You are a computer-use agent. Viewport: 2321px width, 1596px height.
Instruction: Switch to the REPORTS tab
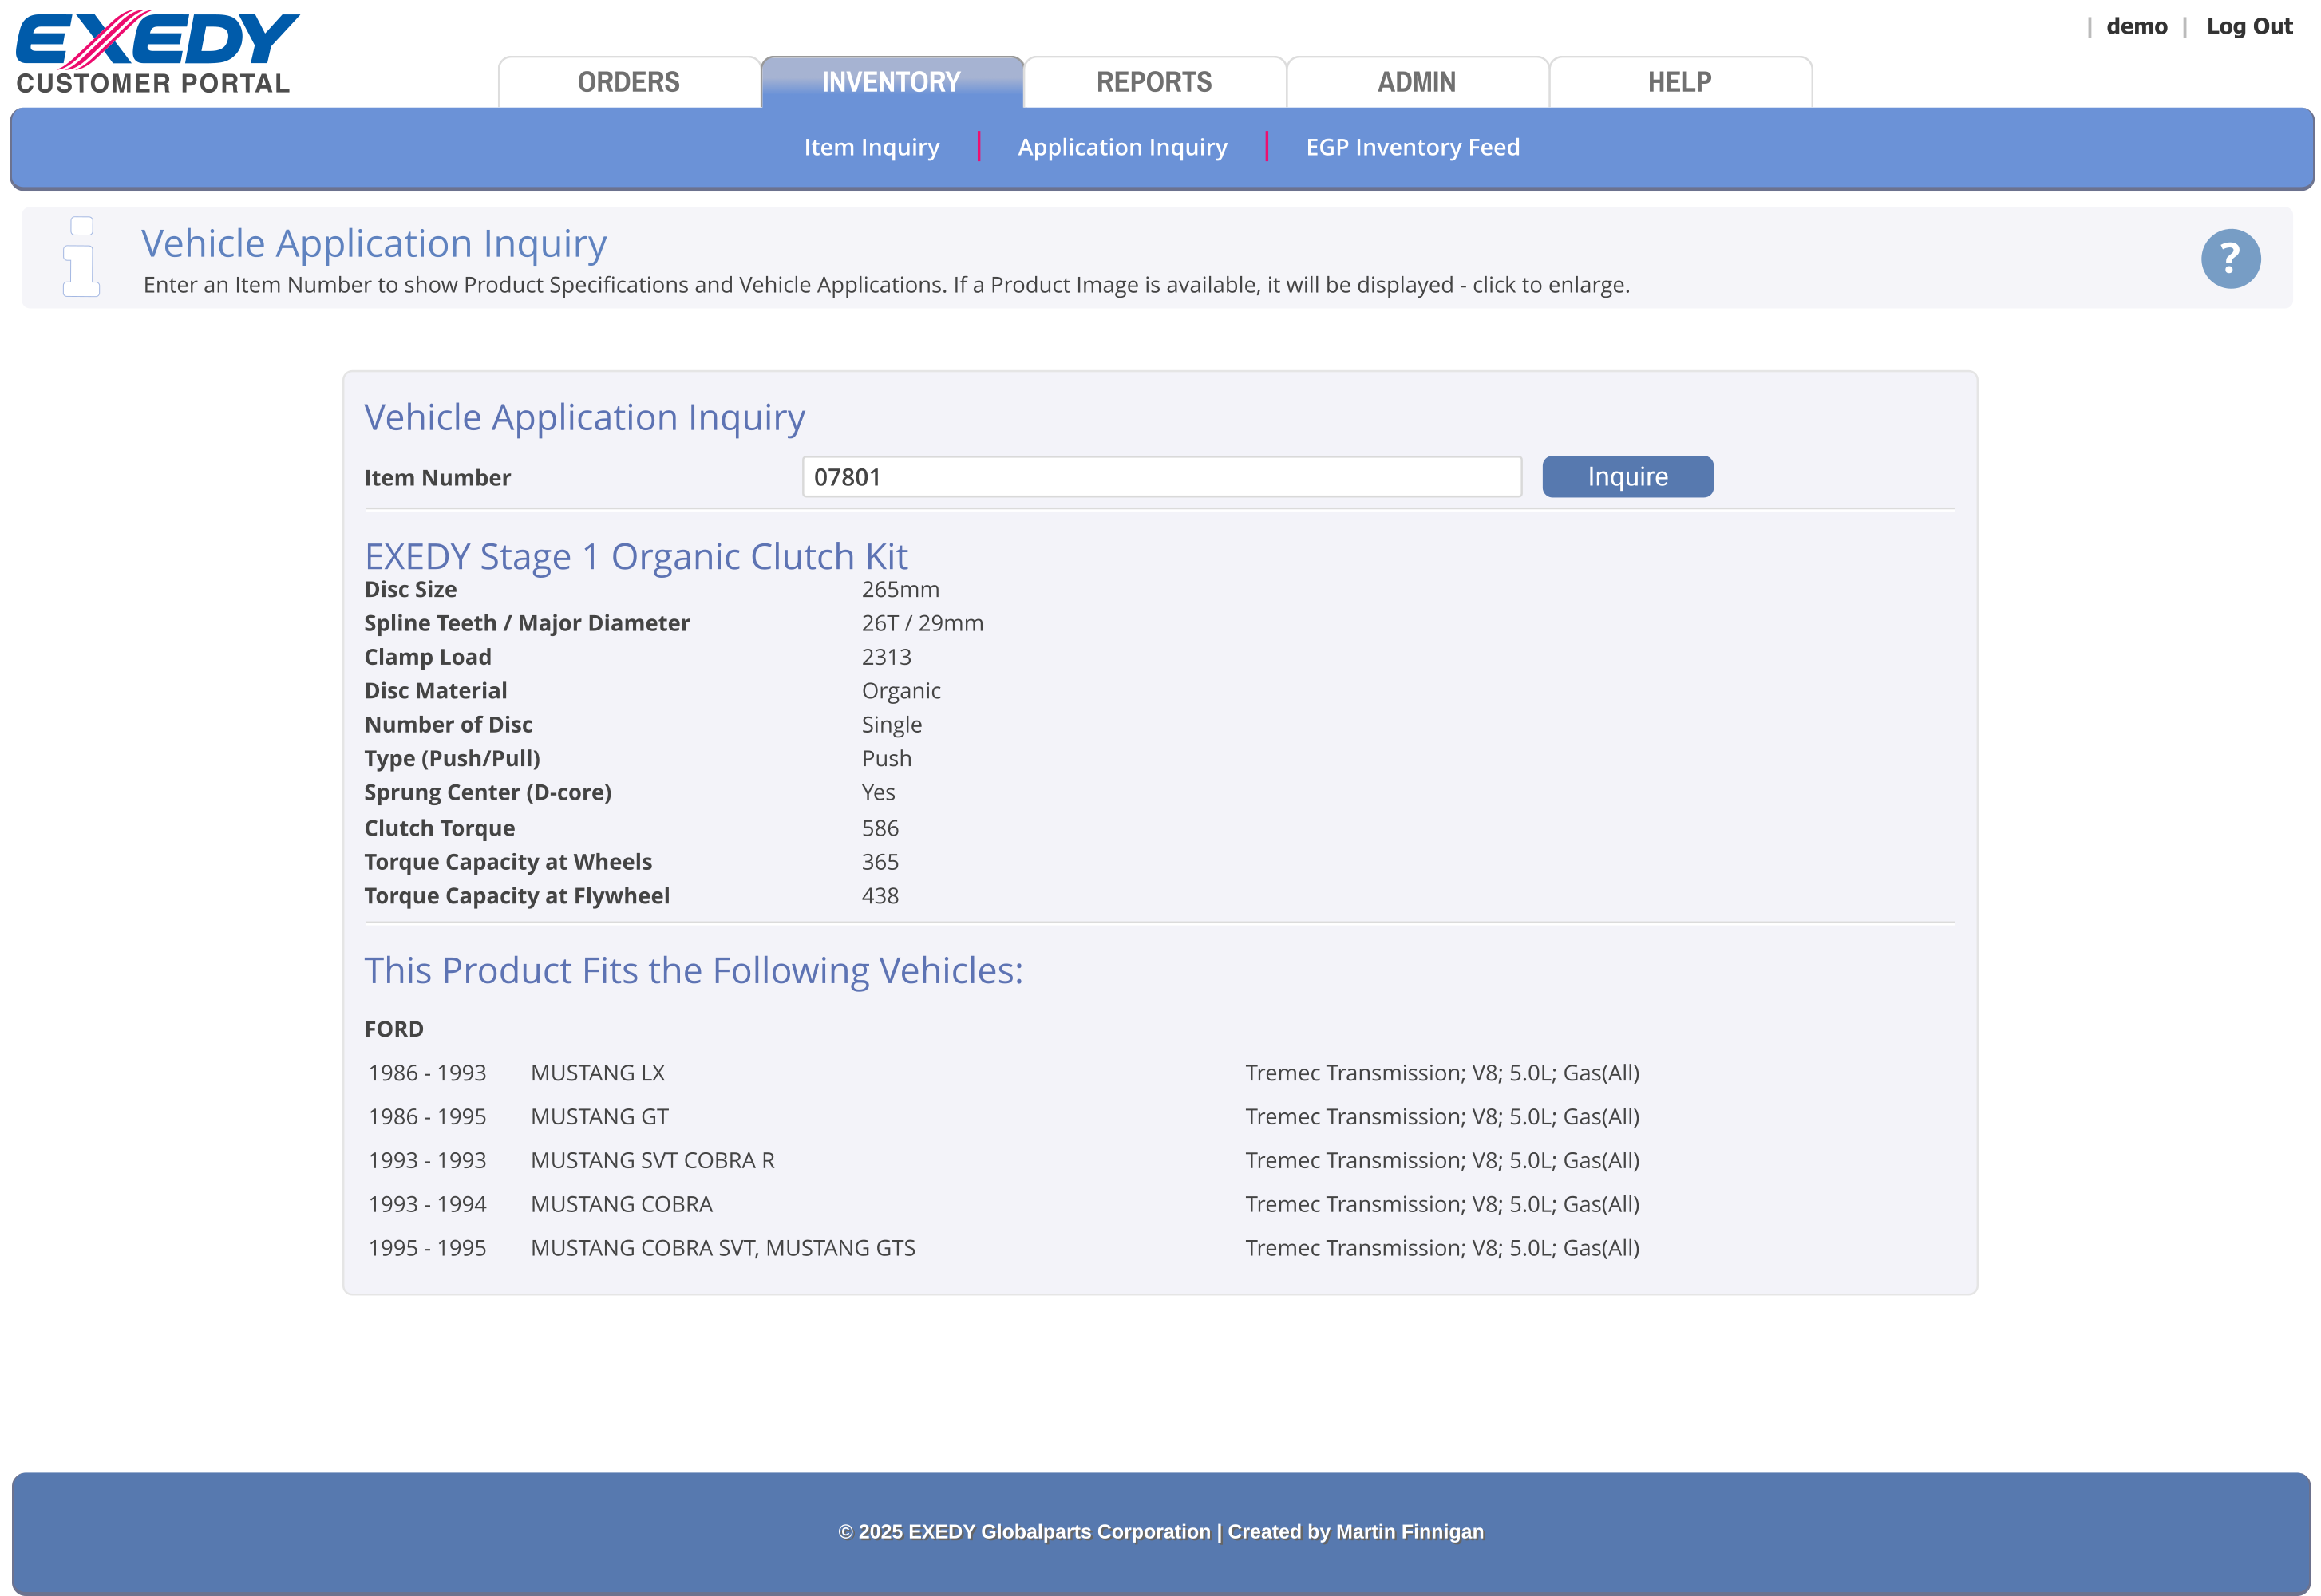click(x=1154, y=82)
